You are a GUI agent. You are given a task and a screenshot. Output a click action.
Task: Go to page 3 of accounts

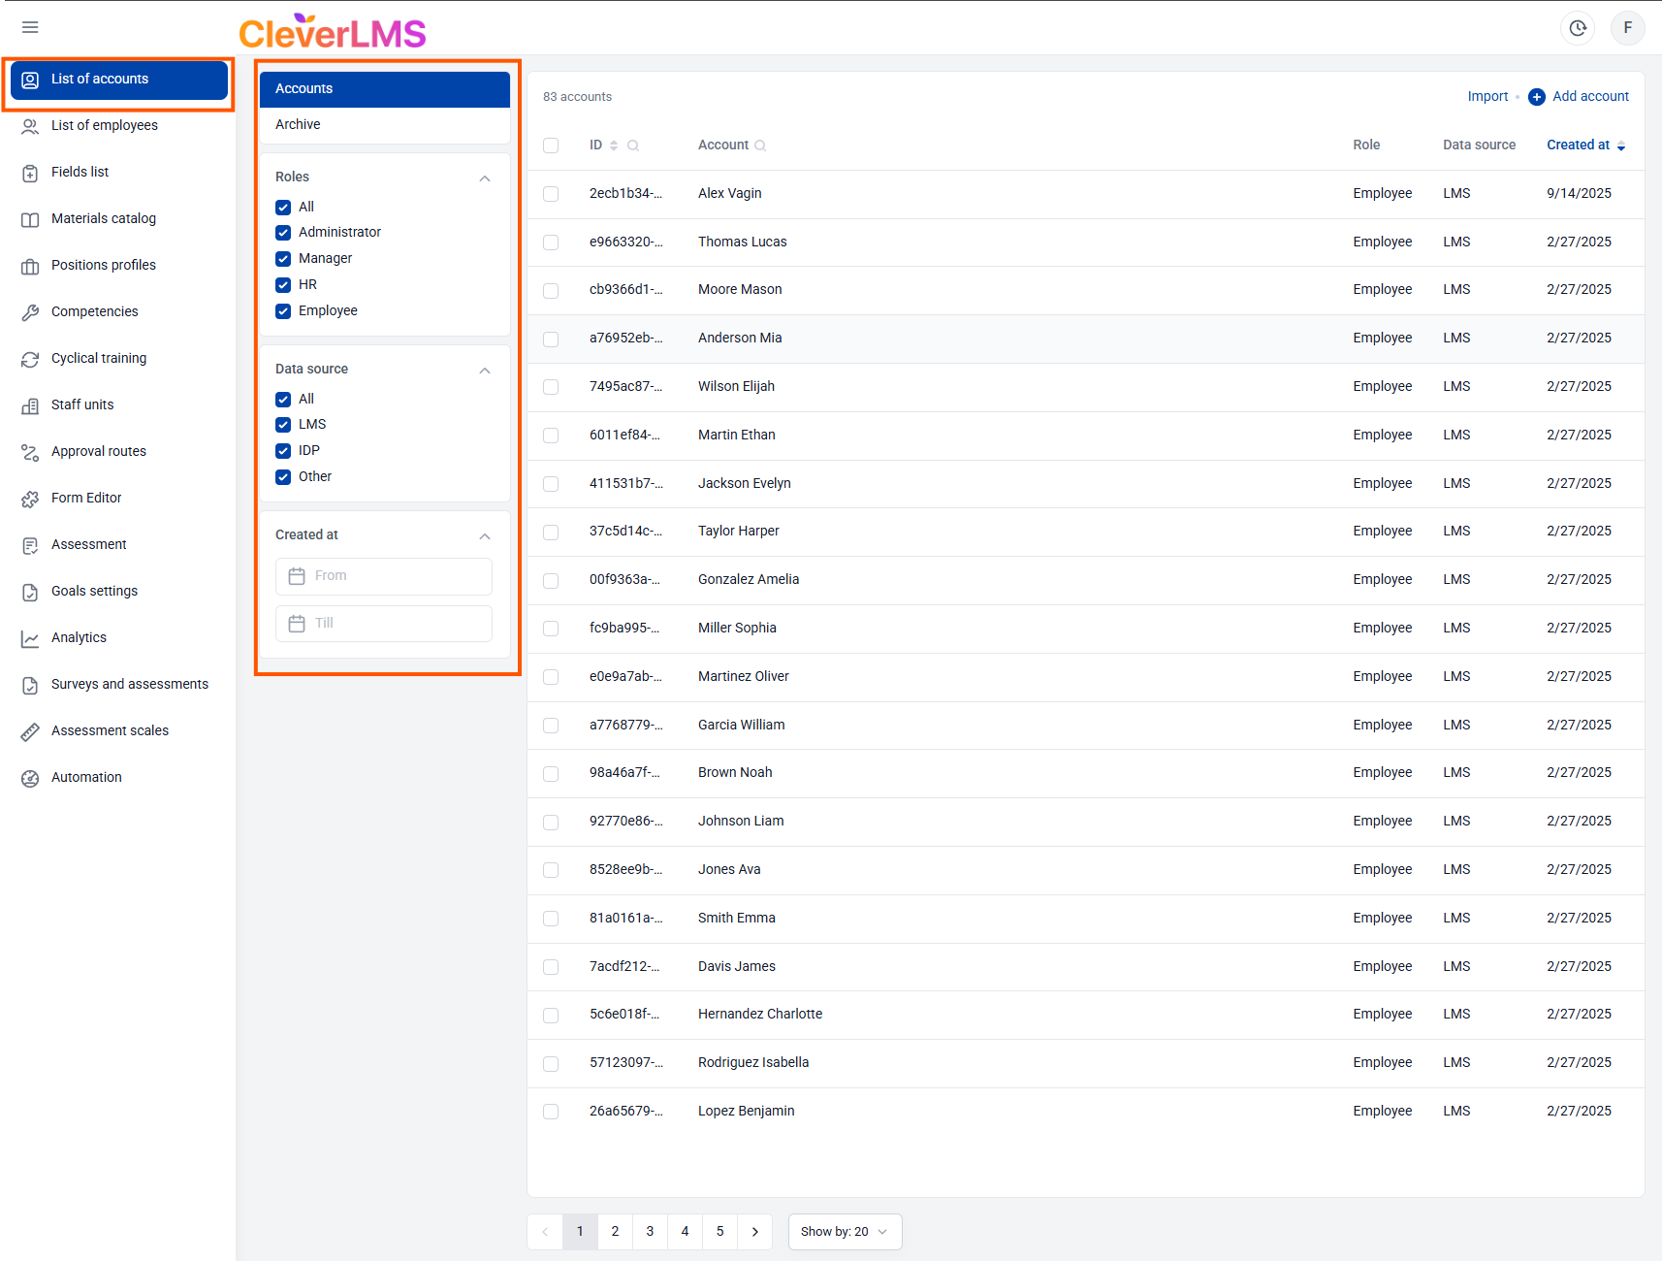pyautogui.click(x=650, y=1232)
